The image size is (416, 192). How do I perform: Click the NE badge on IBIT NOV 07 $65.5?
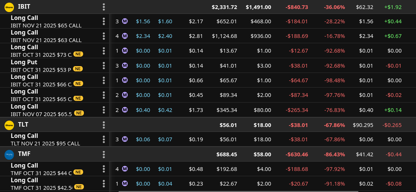click(x=79, y=113)
